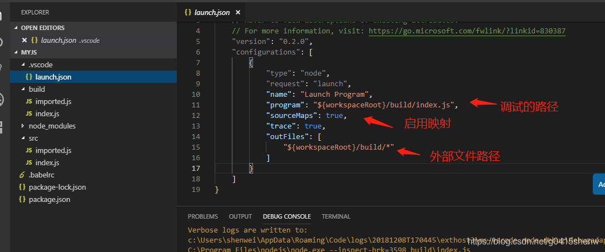Click line number 7 in the gutter
Viewport: 605px width, 252px height.
198,62
